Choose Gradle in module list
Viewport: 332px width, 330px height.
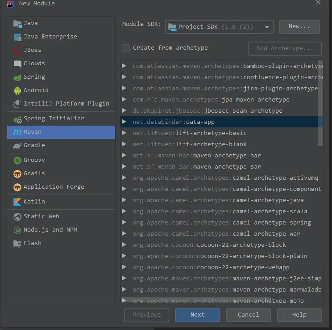click(x=61, y=145)
